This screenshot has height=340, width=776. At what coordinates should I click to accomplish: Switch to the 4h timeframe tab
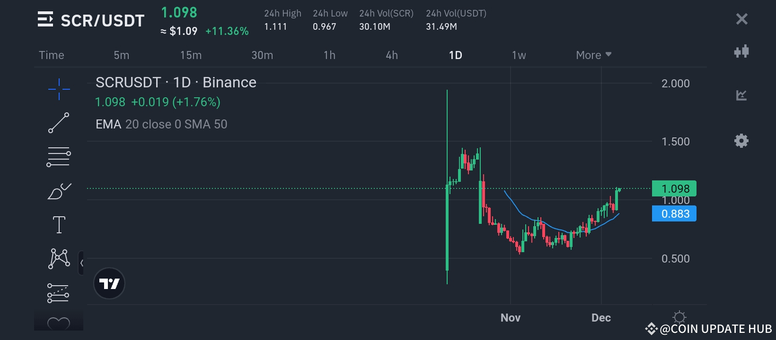pos(392,55)
